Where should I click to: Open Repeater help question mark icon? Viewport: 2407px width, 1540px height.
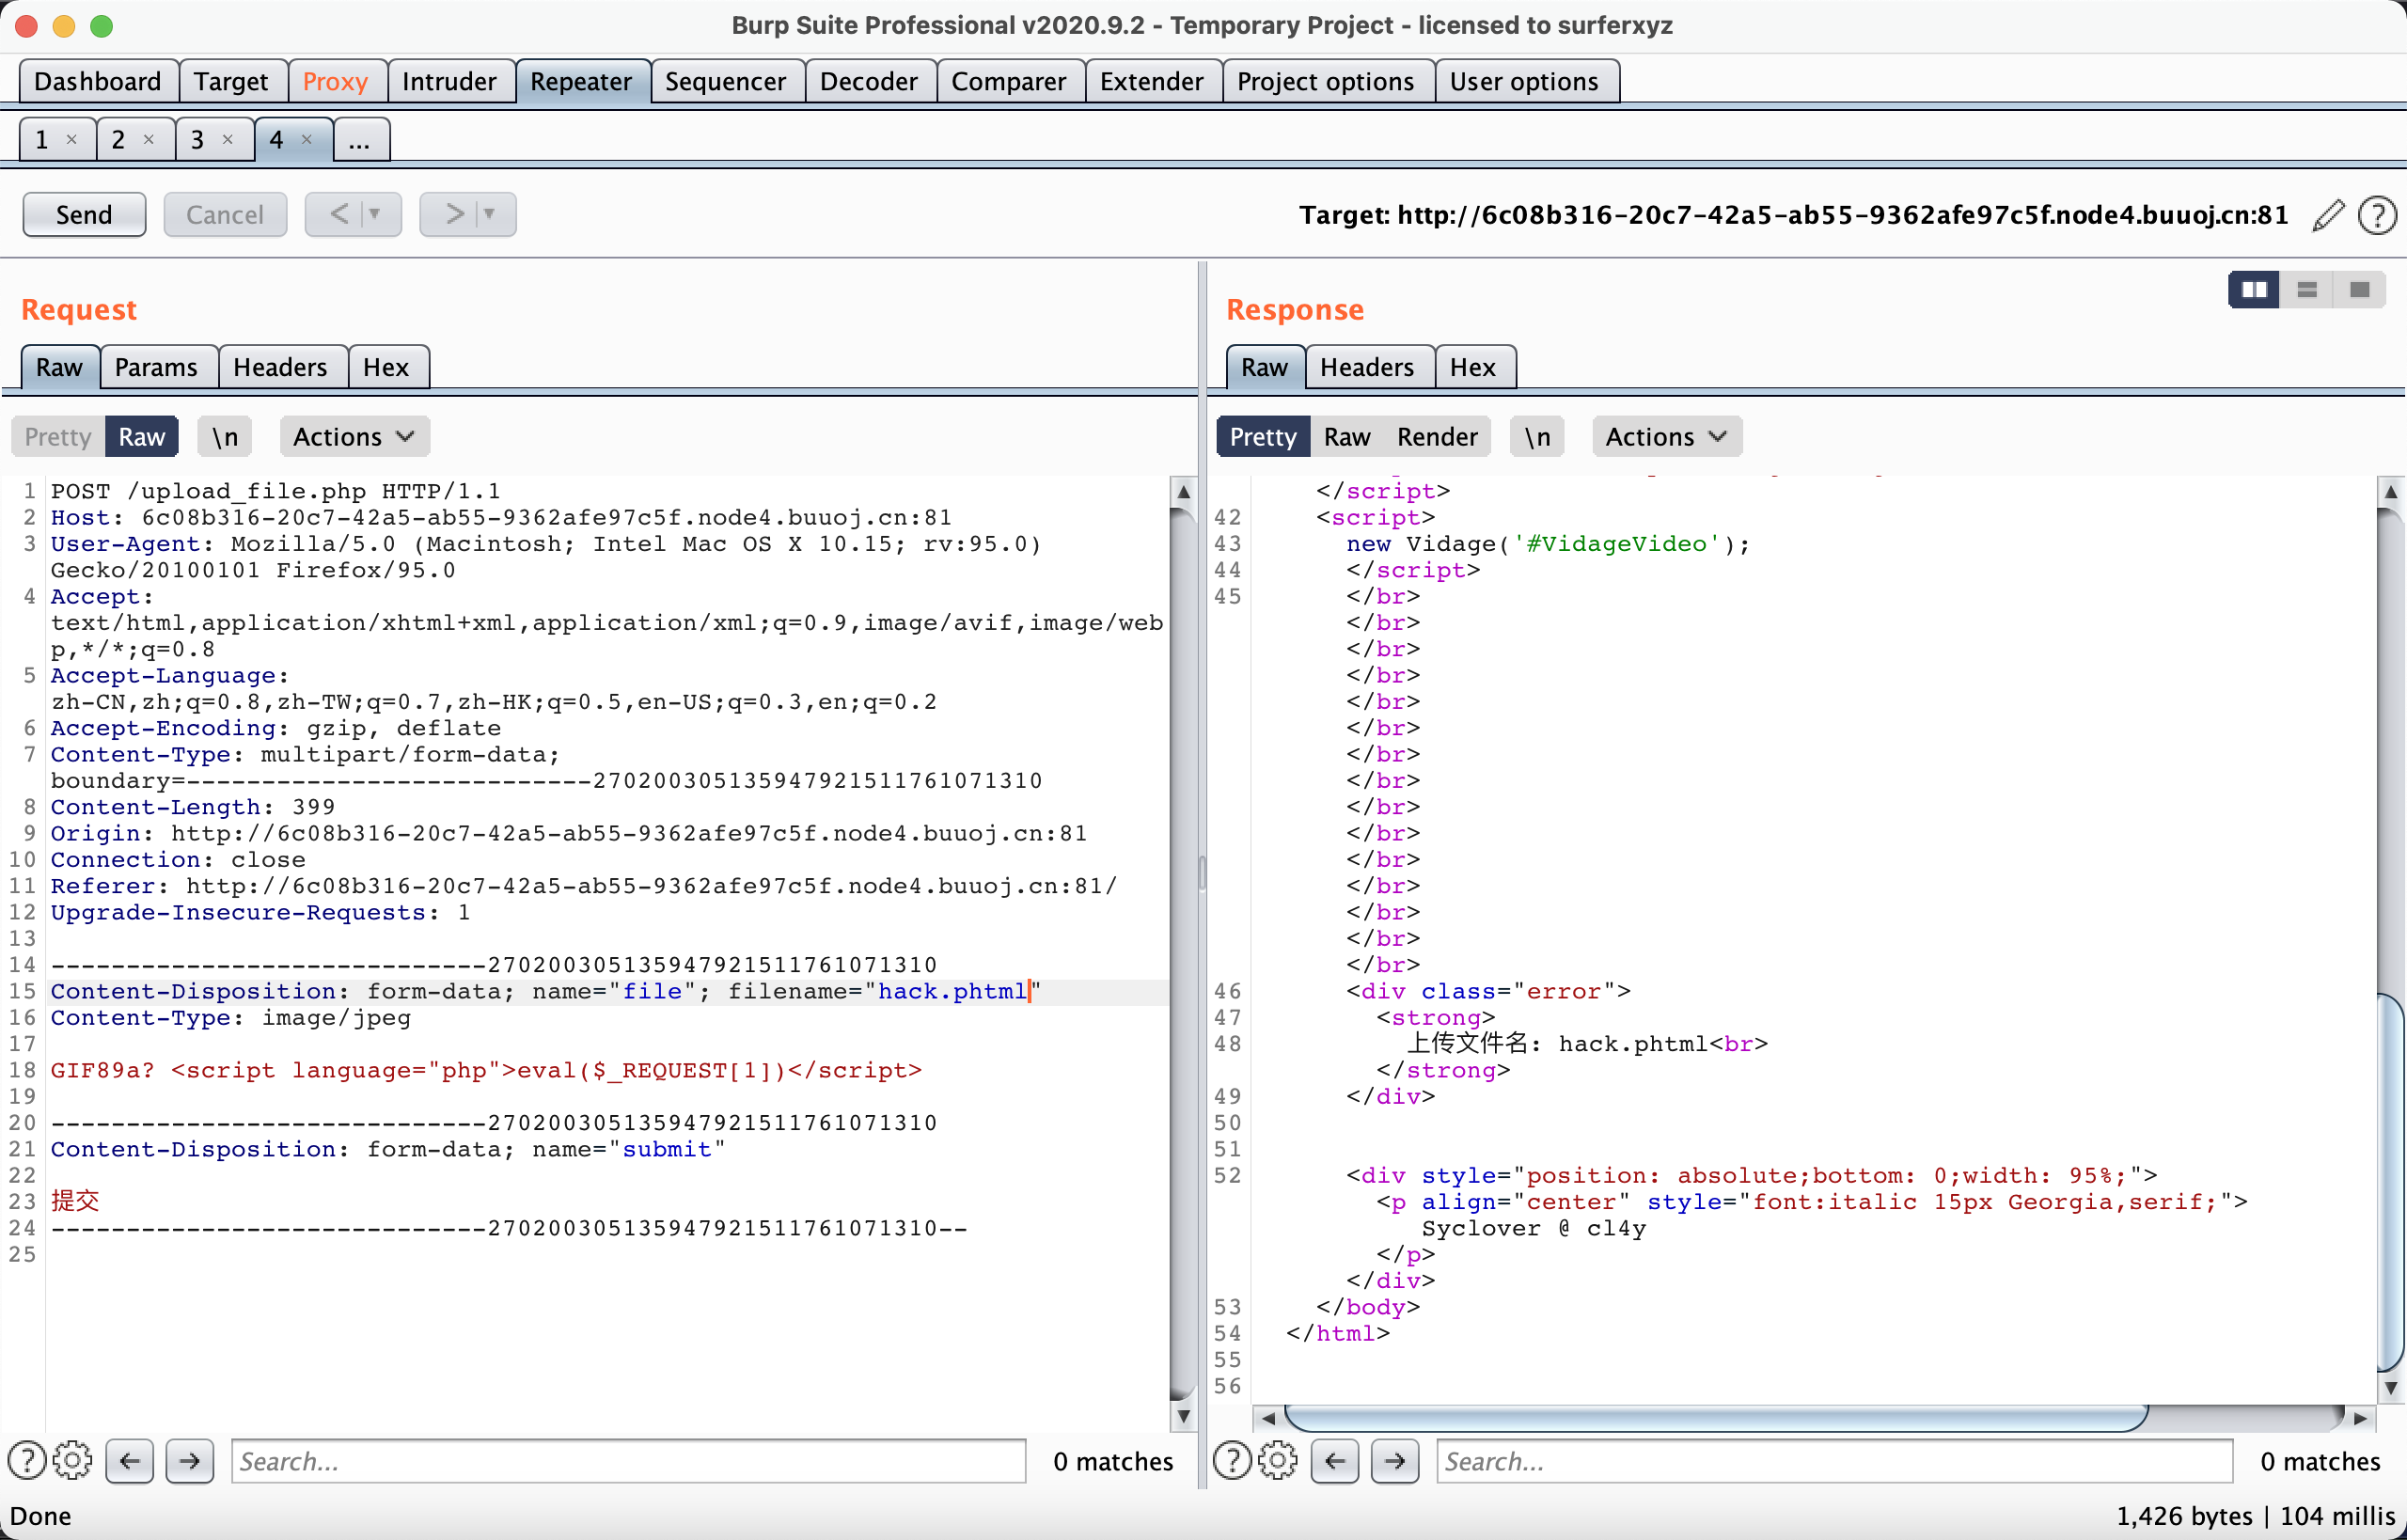click(x=2377, y=215)
